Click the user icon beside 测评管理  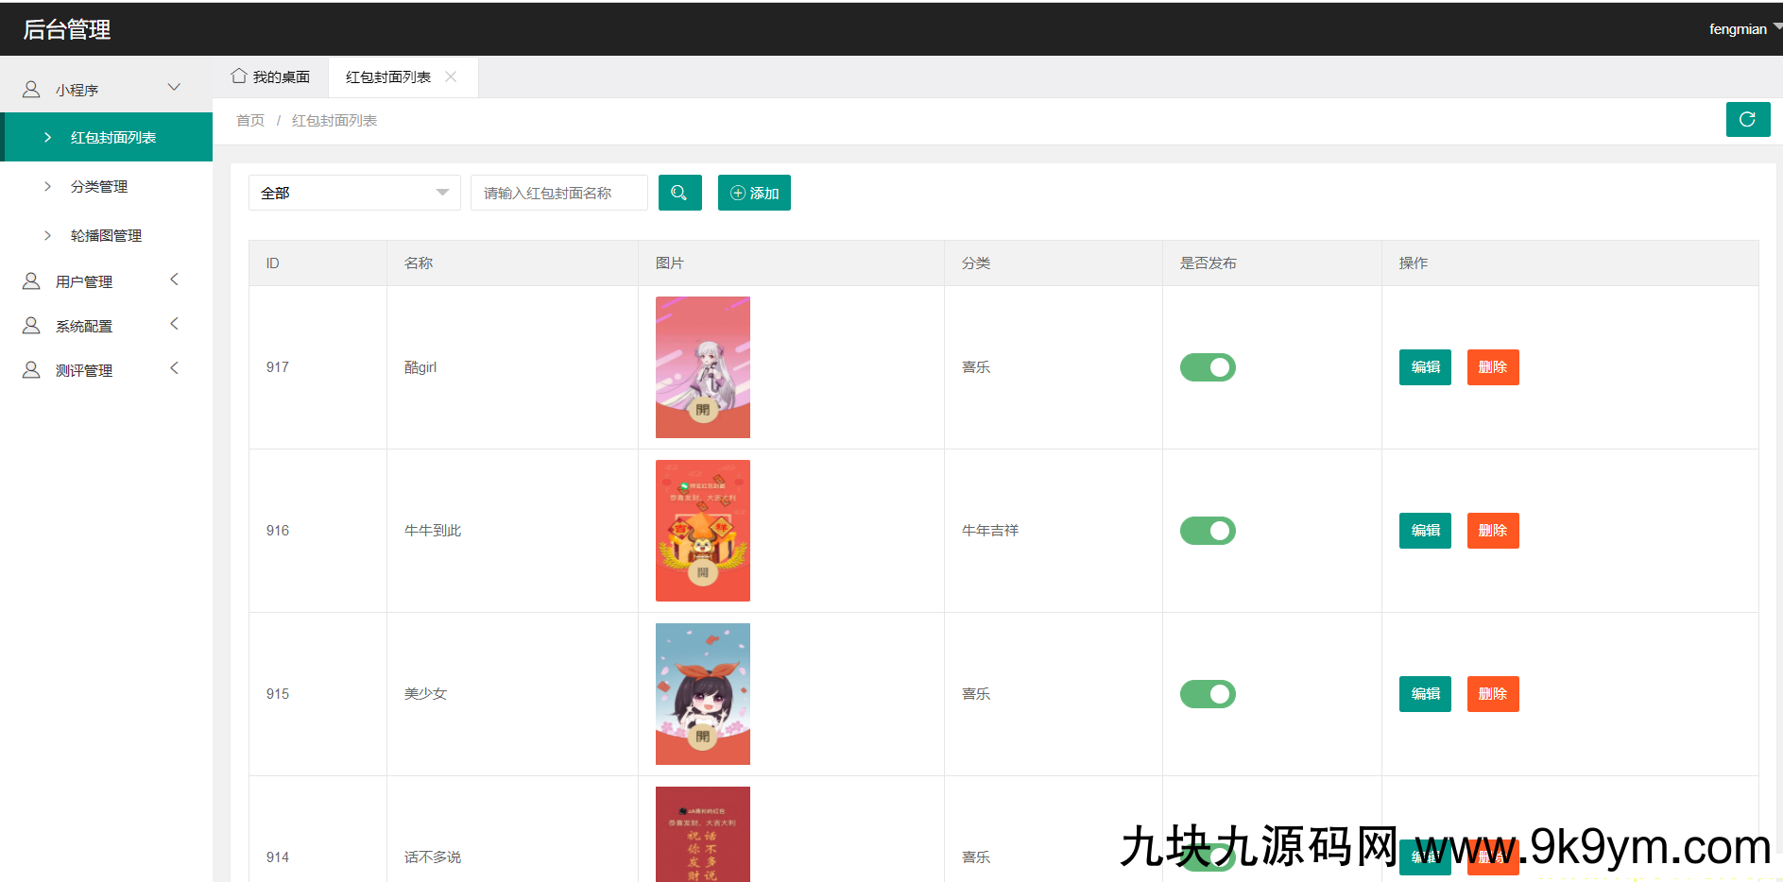(31, 370)
